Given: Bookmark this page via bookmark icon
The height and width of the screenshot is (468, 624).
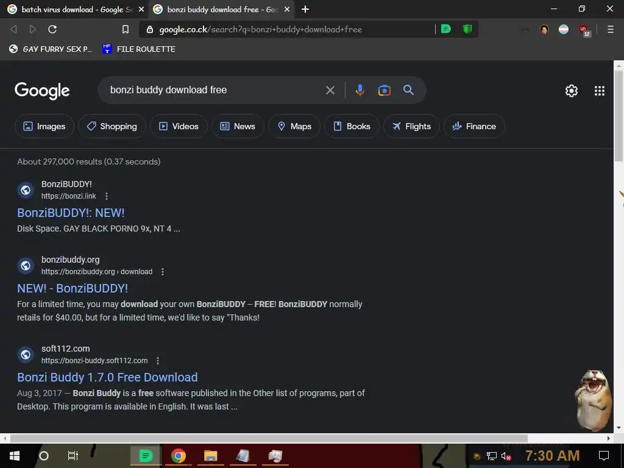Looking at the screenshot, I should (x=126, y=29).
